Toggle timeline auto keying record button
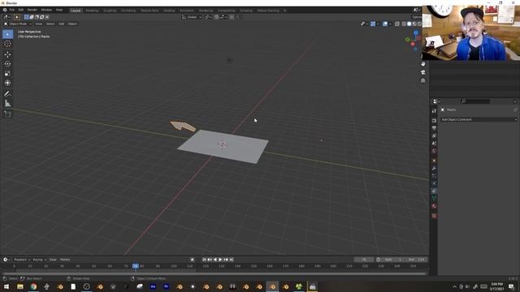 [x=193, y=260]
